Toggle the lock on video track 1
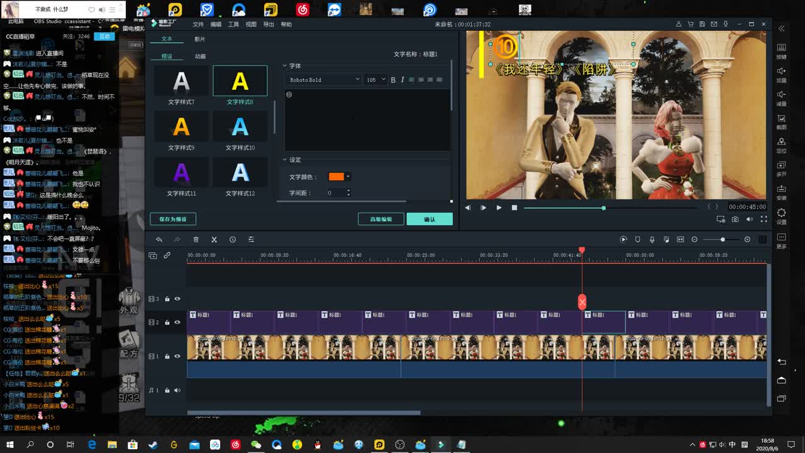The image size is (805, 453). coord(167,356)
